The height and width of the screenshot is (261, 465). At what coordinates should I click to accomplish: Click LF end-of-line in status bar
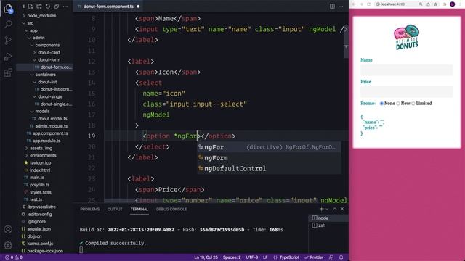point(265,257)
